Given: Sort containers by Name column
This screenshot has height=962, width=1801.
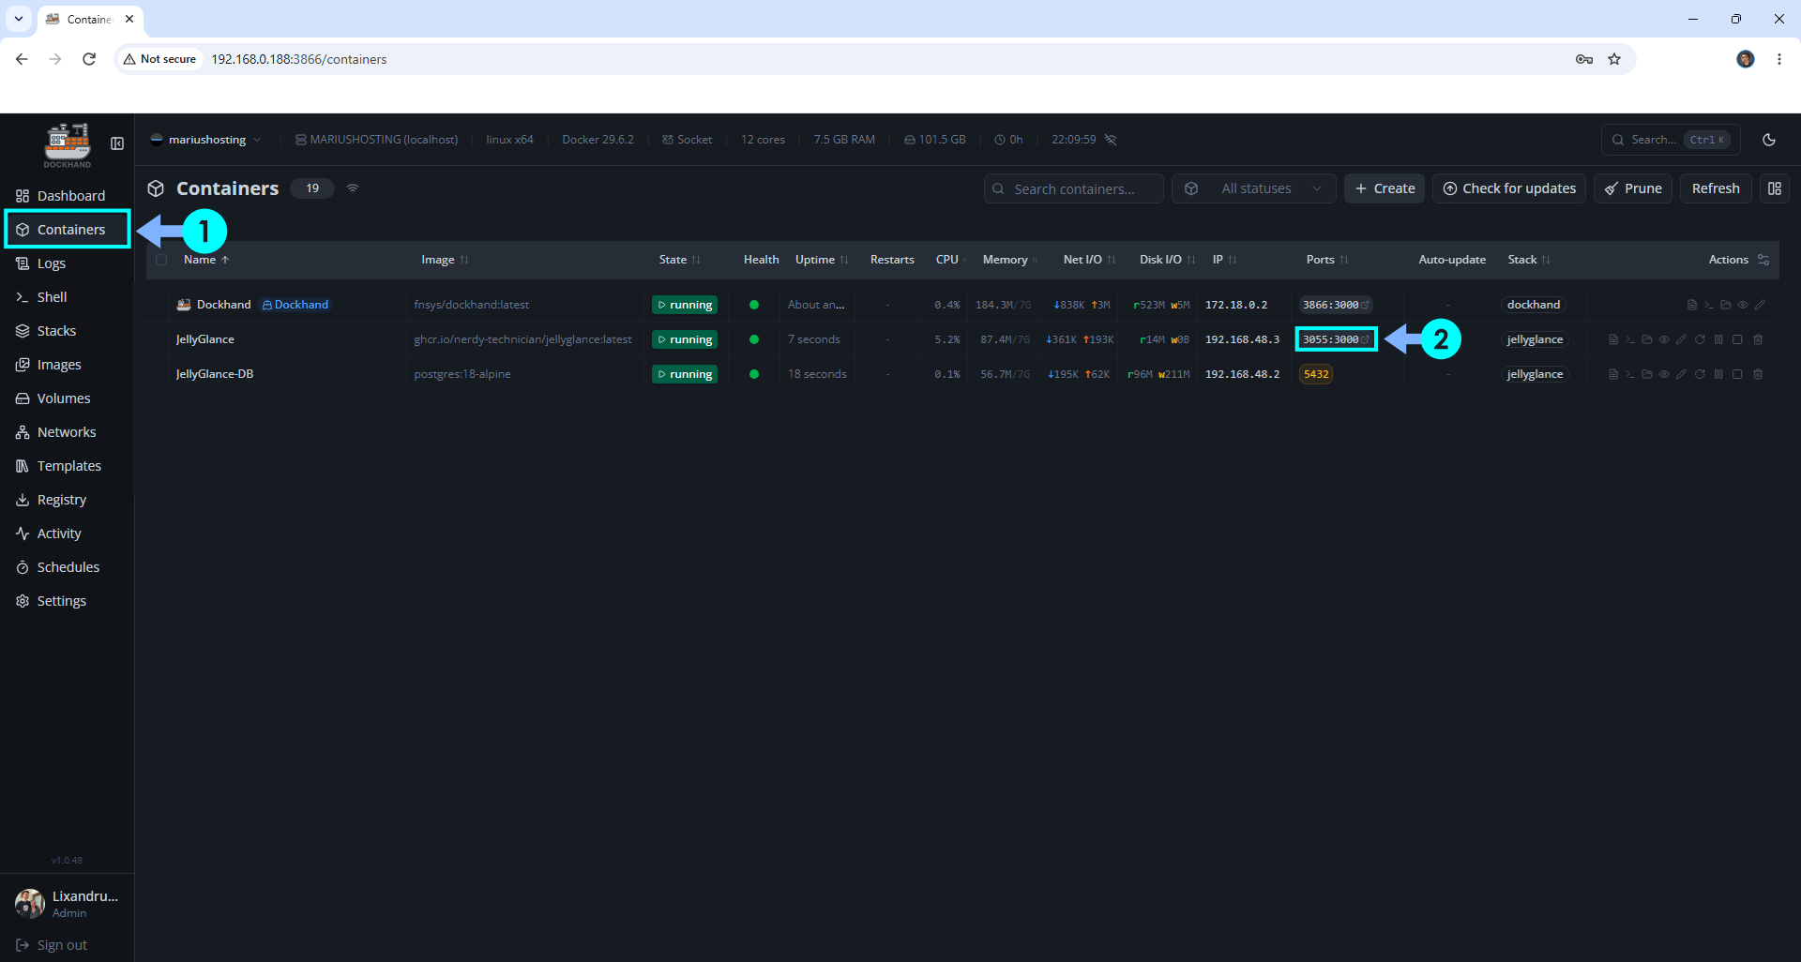Looking at the screenshot, I should tap(206, 260).
